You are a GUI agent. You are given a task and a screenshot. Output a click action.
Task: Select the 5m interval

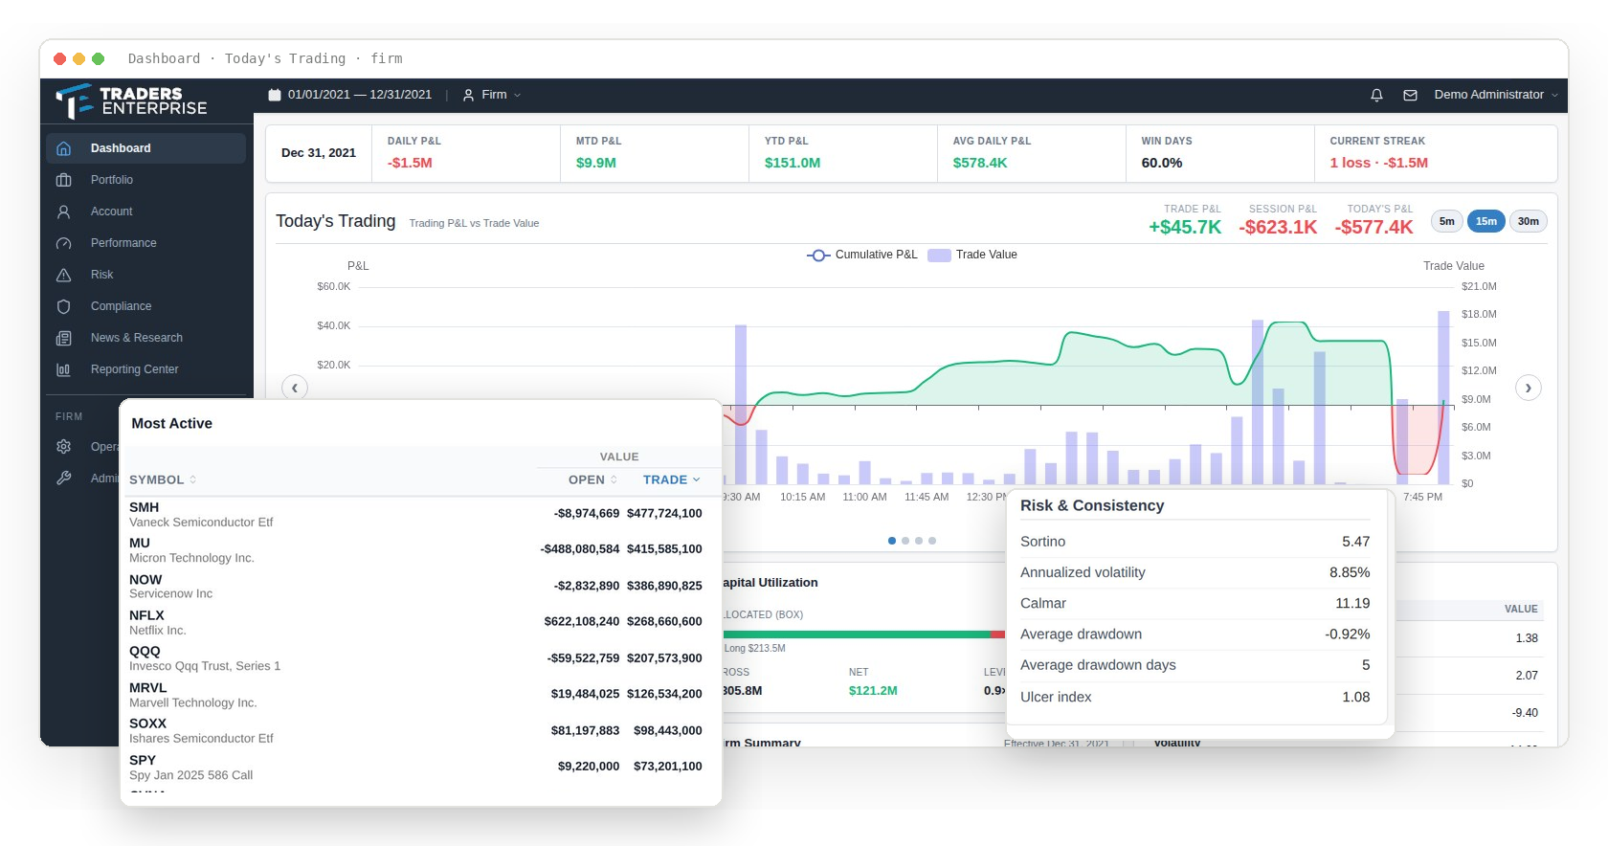tap(1446, 221)
